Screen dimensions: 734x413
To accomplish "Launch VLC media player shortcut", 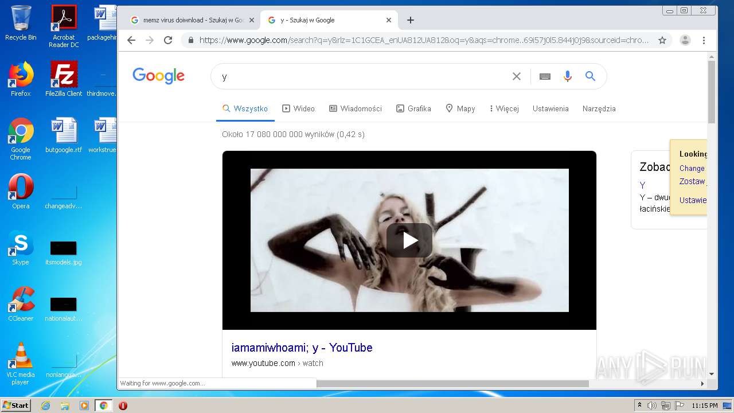I will pos(21,364).
